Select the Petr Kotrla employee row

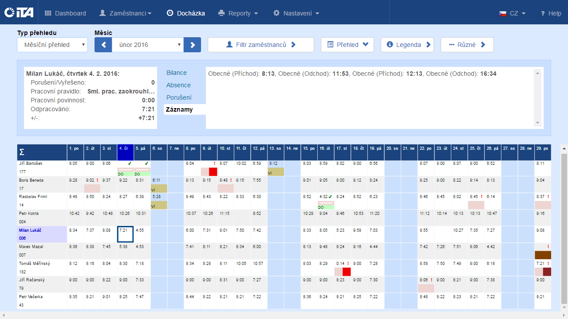tap(42, 218)
